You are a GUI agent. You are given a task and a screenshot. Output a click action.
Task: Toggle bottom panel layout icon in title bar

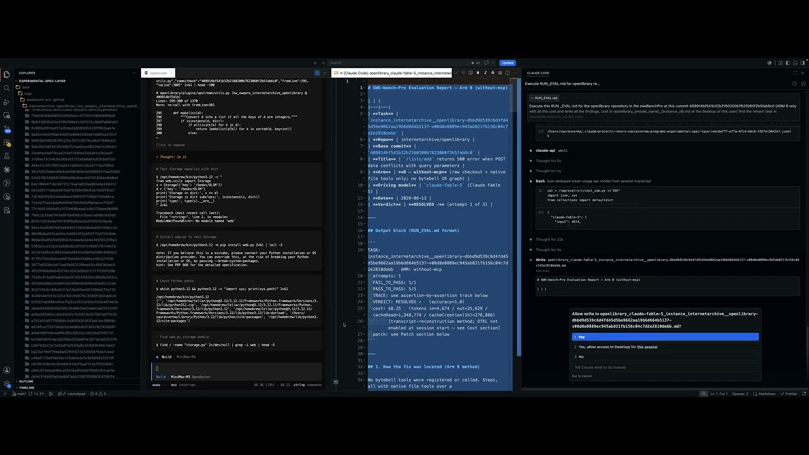795,63
